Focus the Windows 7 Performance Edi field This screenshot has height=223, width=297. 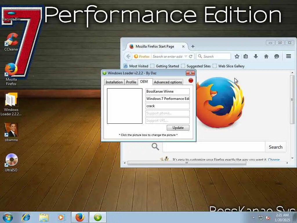point(168,99)
